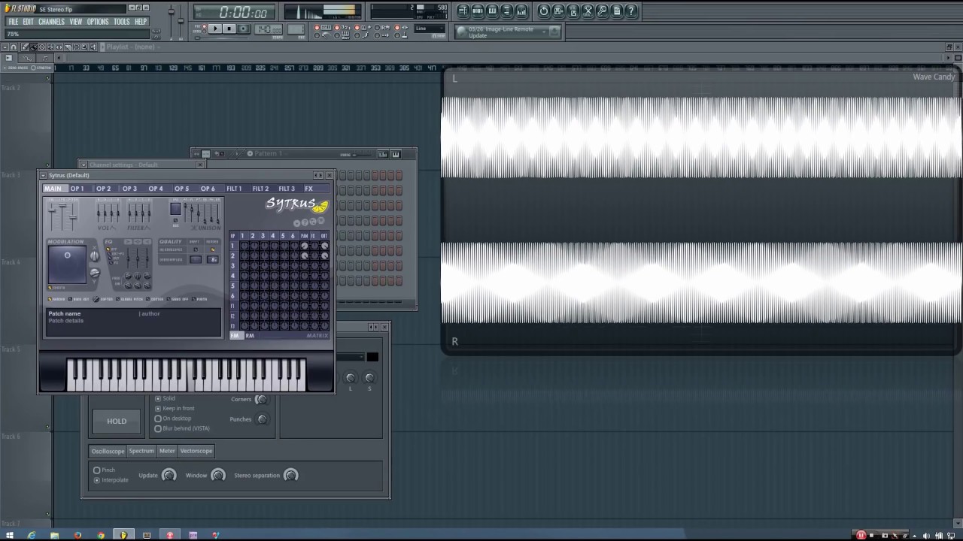The height and width of the screenshot is (541, 963).
Task: Click the Undo history toolbar icon
Action: (544, 11)
